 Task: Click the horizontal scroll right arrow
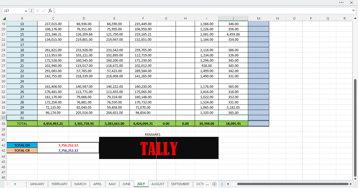tap(351, 184)
